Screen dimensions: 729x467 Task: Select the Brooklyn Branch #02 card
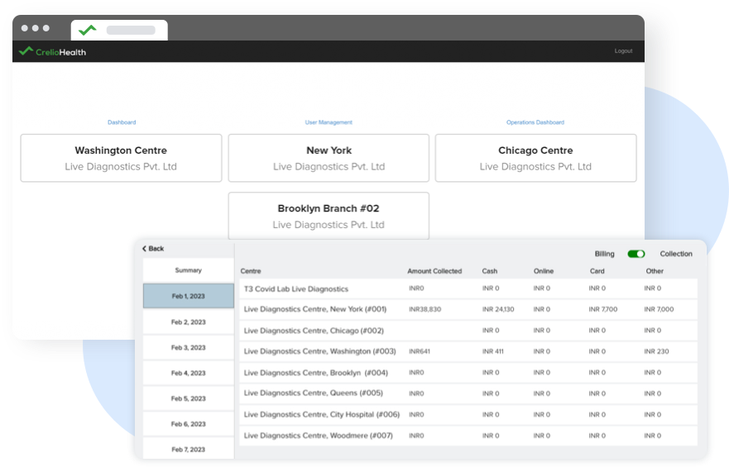329,216
